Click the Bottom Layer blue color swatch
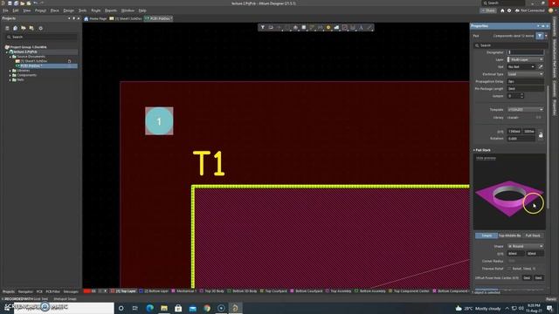Image resolution: width=559 pixels, height=314 pixels. (141, 290)
